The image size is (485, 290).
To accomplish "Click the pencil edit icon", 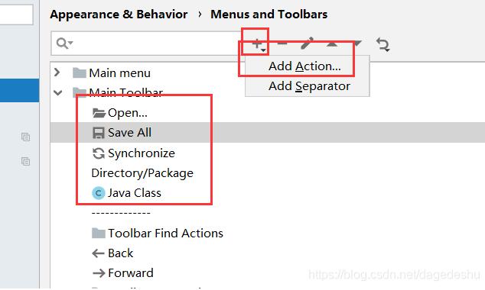I will (x=308, y=43).
